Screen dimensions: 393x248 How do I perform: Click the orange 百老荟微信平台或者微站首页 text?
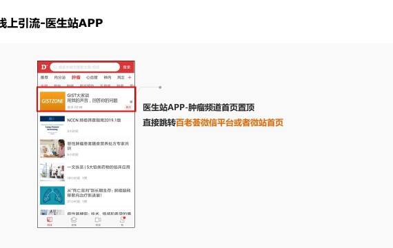[230, 123]
